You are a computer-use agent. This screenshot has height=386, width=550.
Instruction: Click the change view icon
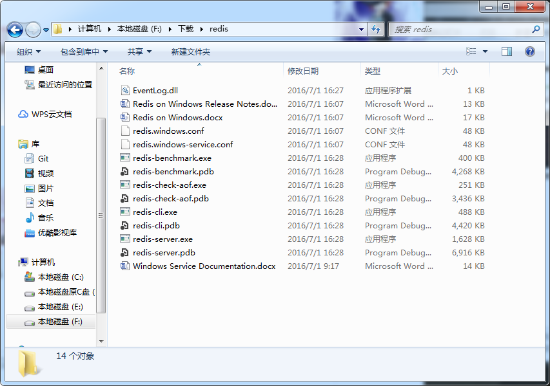tap(471, 51)
